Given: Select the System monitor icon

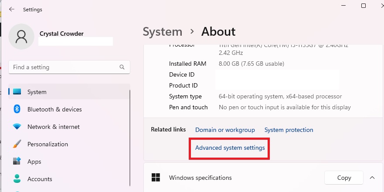Looking at the screenshot, I should pos(17,92).
